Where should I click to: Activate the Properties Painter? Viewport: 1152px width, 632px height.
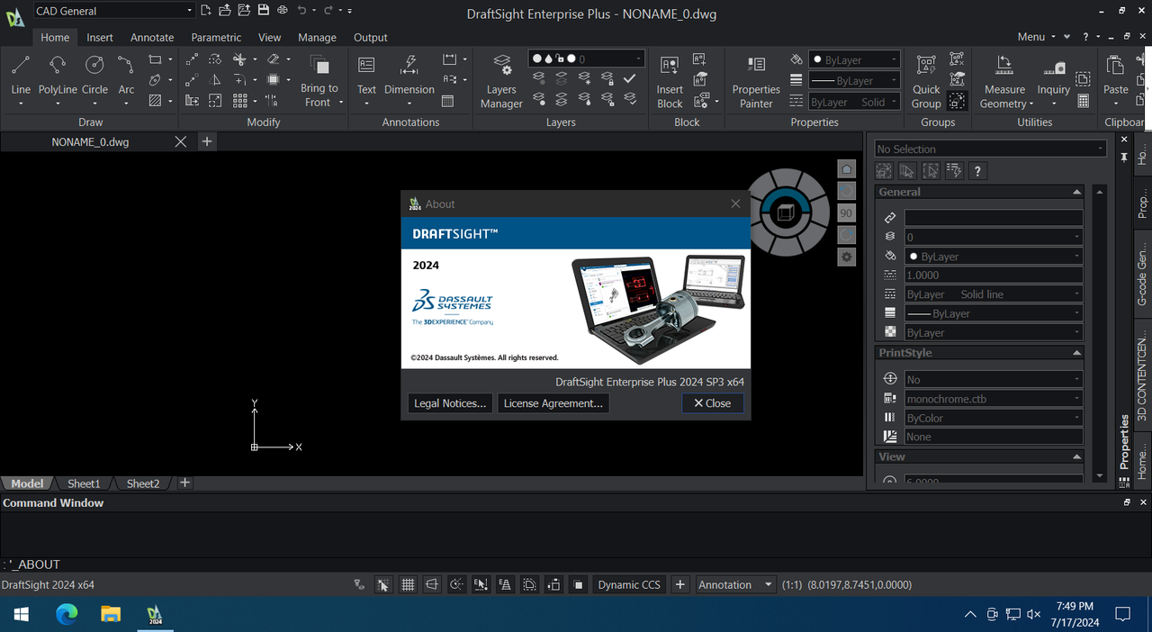click(x=756, y=66)
